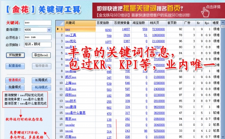Click search volume value 2828
The image size is (225, 139).
(x=127, y=35)
